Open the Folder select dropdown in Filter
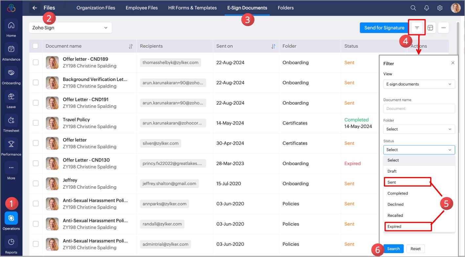Screen dimensions: 465x257 click(x=419, y=129)
